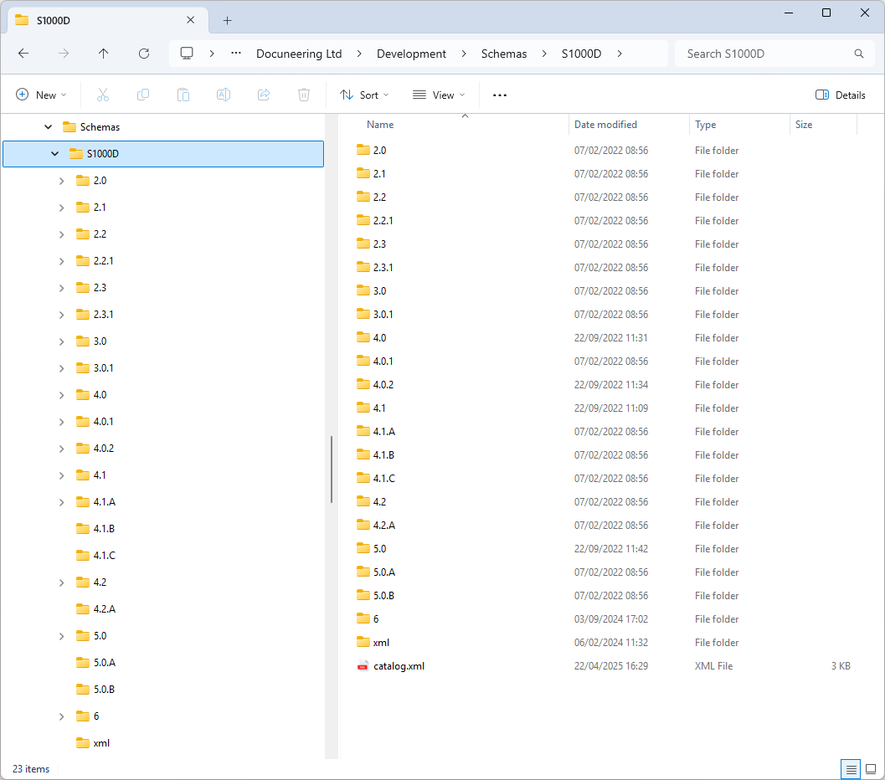The height and width of the screenshot is (780, 885).
Task: Click the Copy icon in toolbar
Action: pos(143,95)
